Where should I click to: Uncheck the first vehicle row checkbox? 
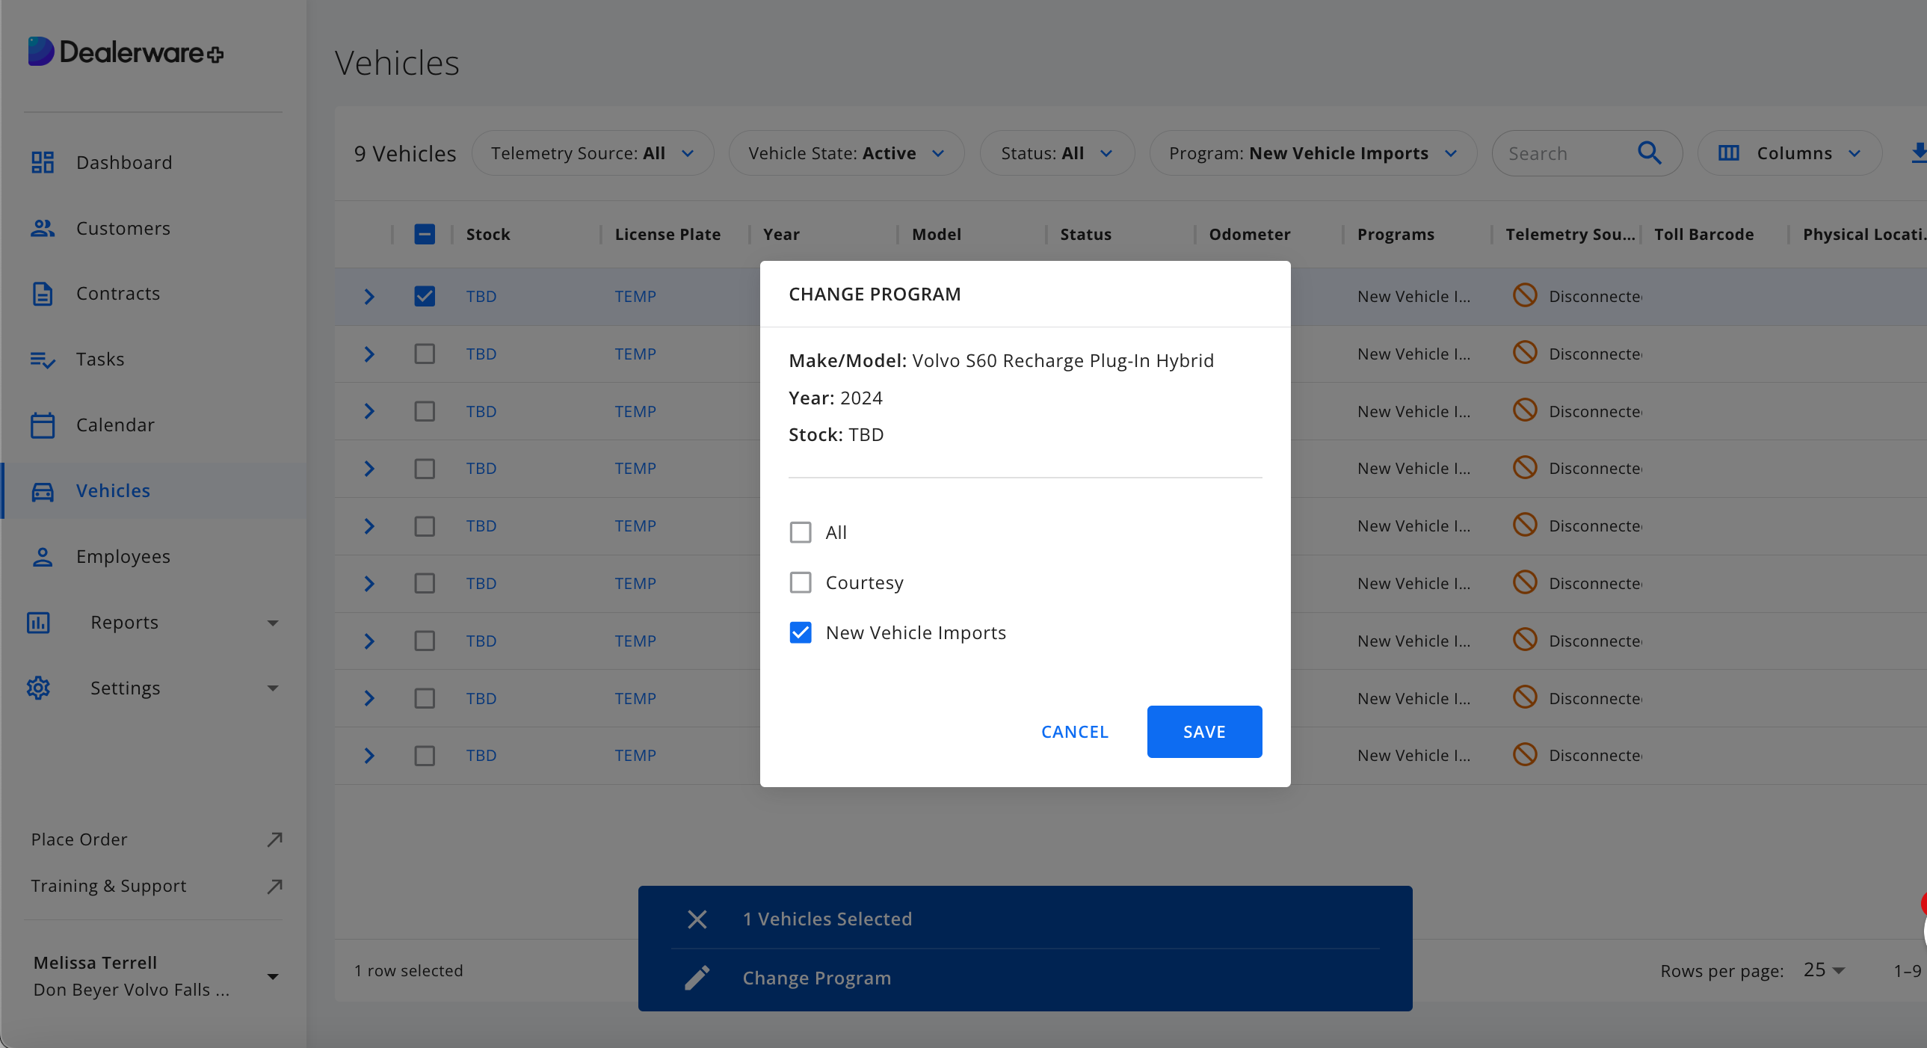coord(425,296)
